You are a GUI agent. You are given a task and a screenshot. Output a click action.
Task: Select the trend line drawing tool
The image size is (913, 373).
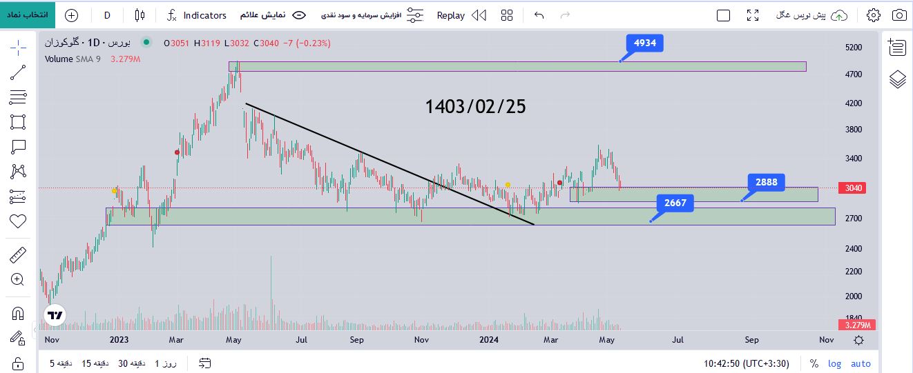click(x=18, y=72)
